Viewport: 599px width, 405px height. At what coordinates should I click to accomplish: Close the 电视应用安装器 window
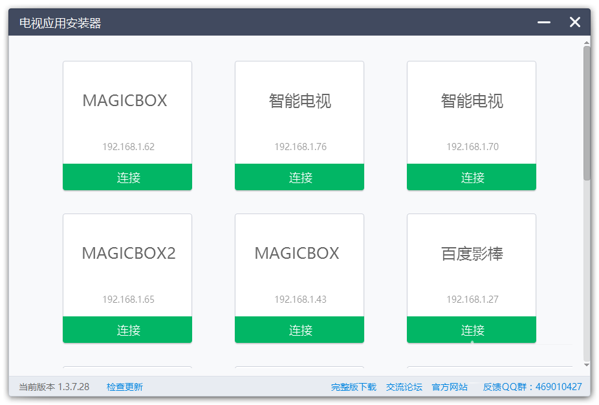tap(574, 22)
